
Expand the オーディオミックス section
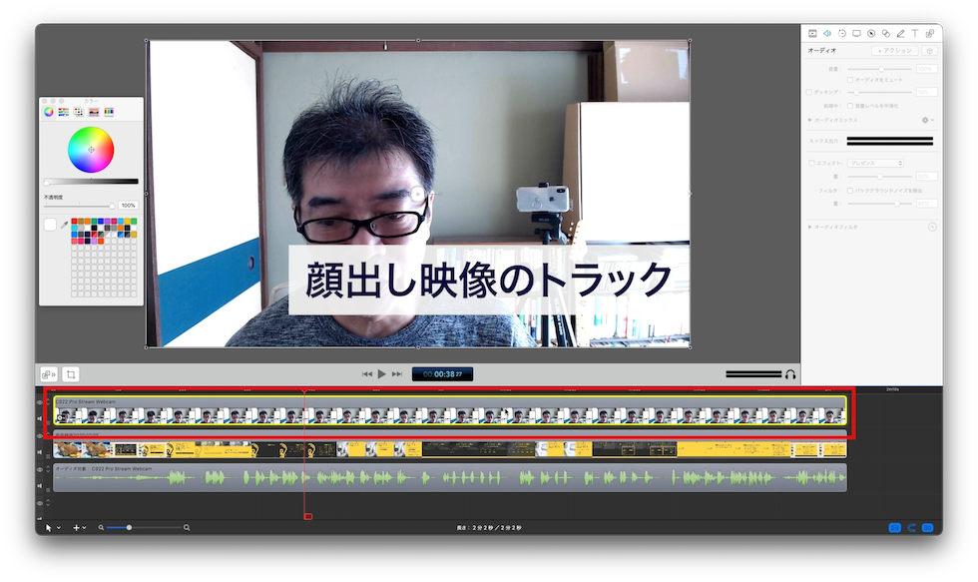click(x=809, y=119)
